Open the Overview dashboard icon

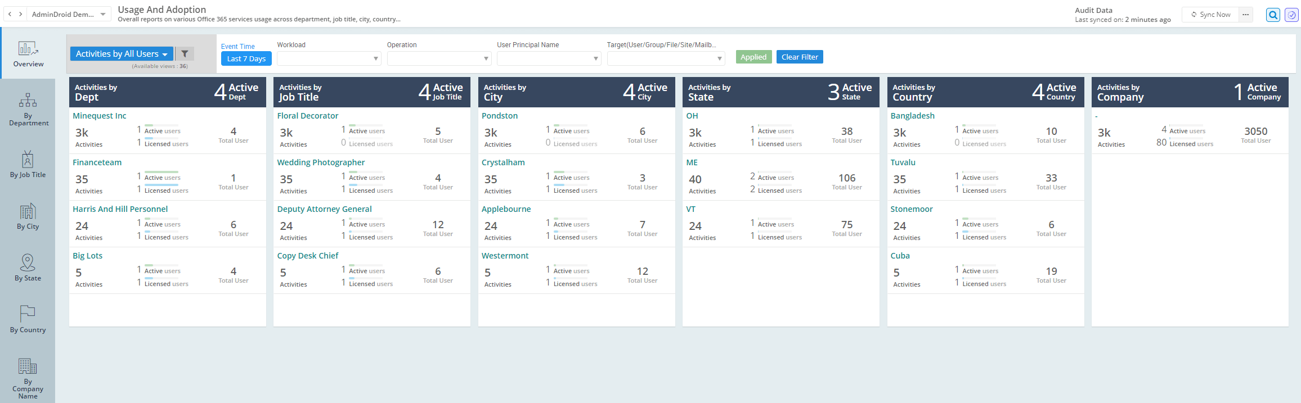point(28,49)
